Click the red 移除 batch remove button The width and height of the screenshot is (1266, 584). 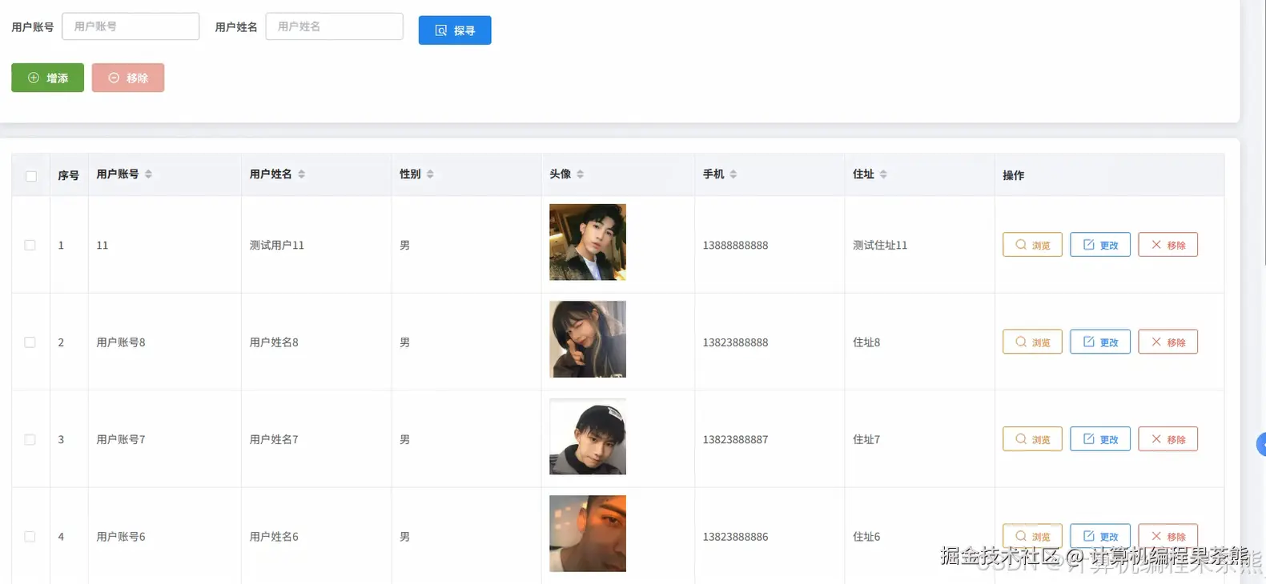coord(128,78)
